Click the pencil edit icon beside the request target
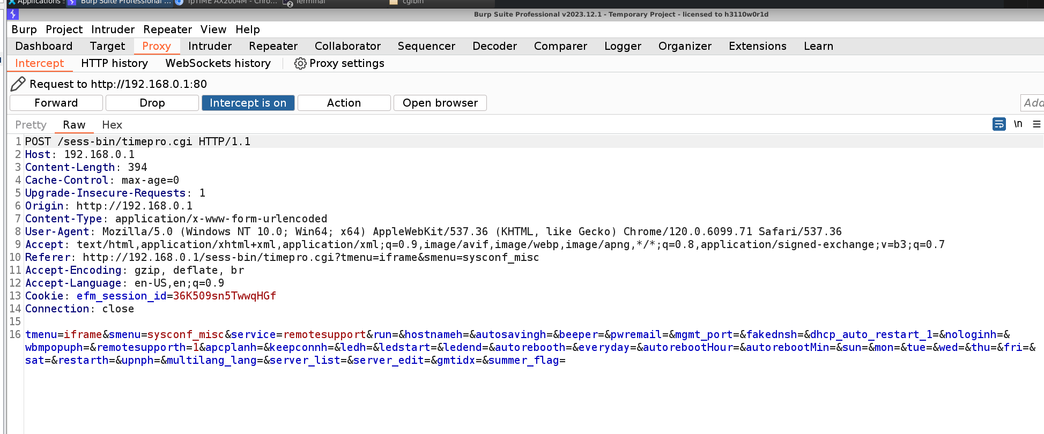 [x=18, y=84]
